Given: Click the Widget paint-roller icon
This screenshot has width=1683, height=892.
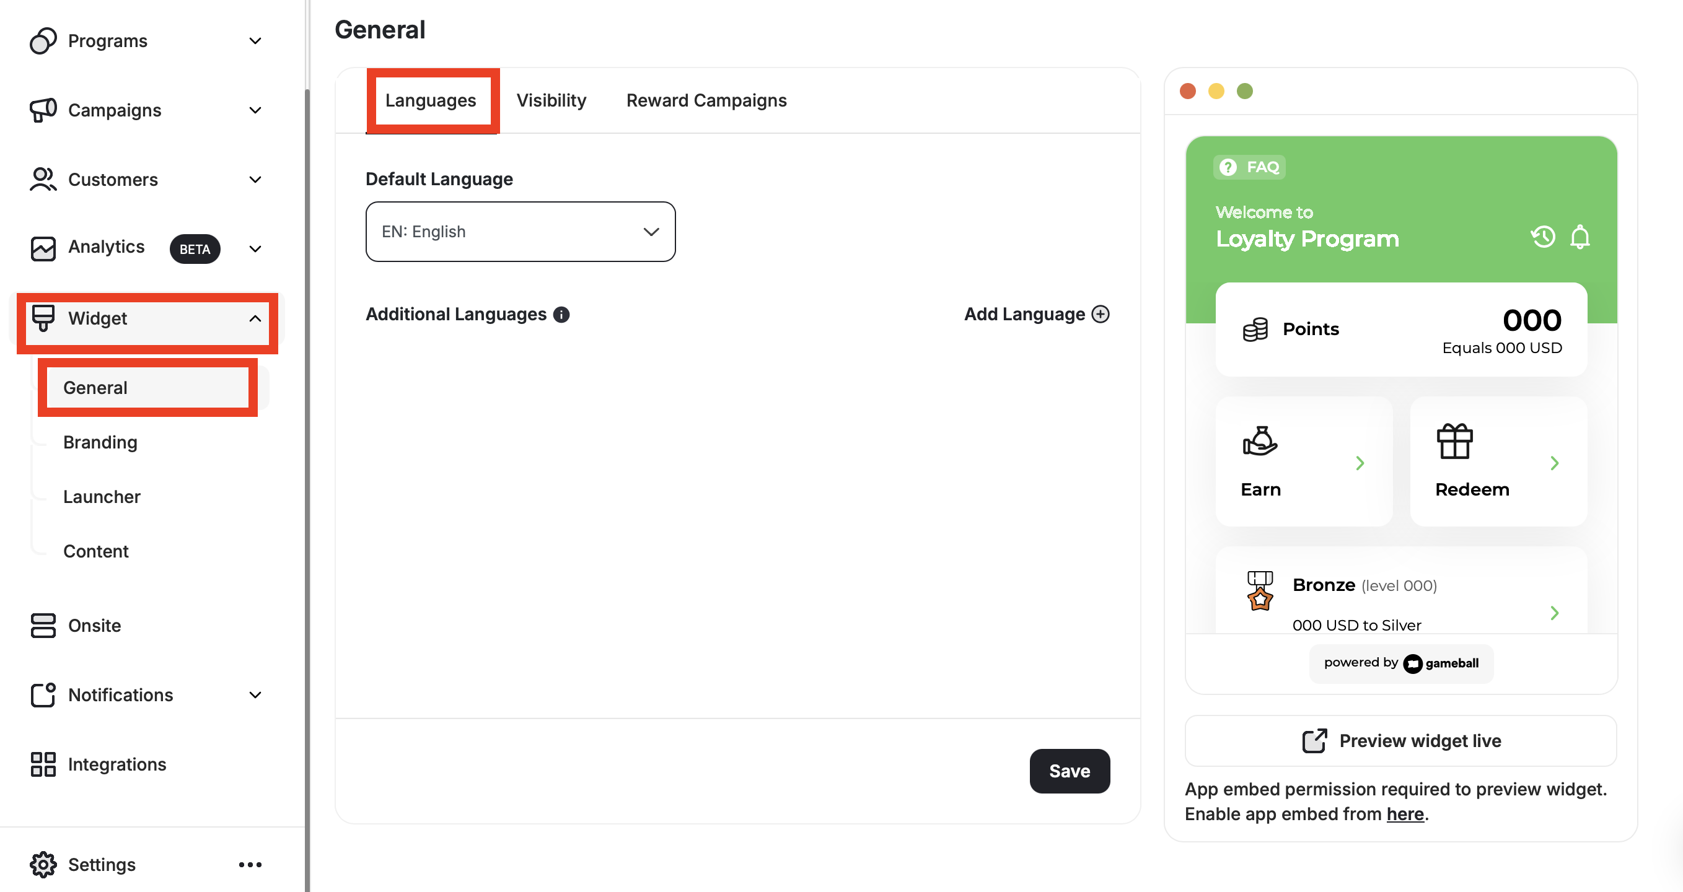Looking at the screenshot, I should [43, 318].
